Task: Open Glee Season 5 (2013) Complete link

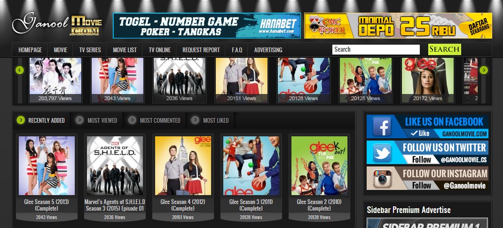Action: 47,205
